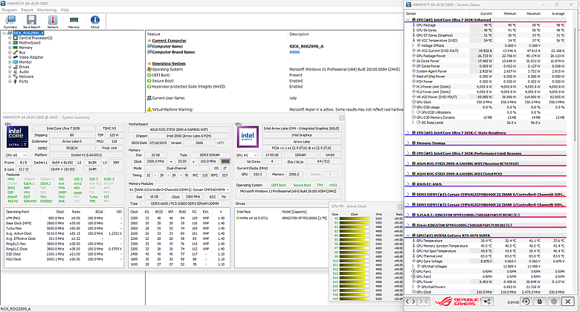The height and width of the screenshot is (312, 580).
Task: Expand the Central Processor(s) tree node
Action: 8,37
